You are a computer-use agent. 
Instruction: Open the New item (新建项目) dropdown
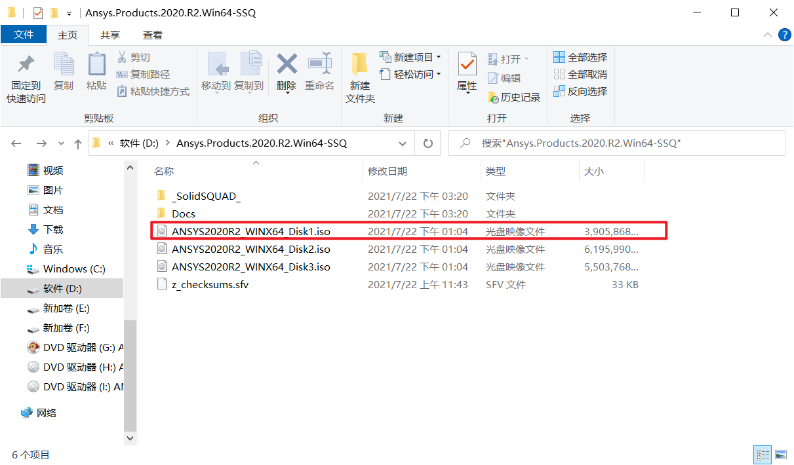tap(410, 57)
